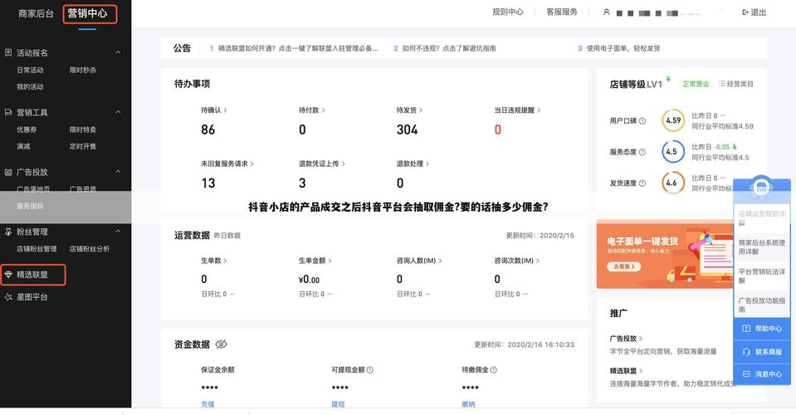Click 充值 under 保证金余额

pos(208,404)
